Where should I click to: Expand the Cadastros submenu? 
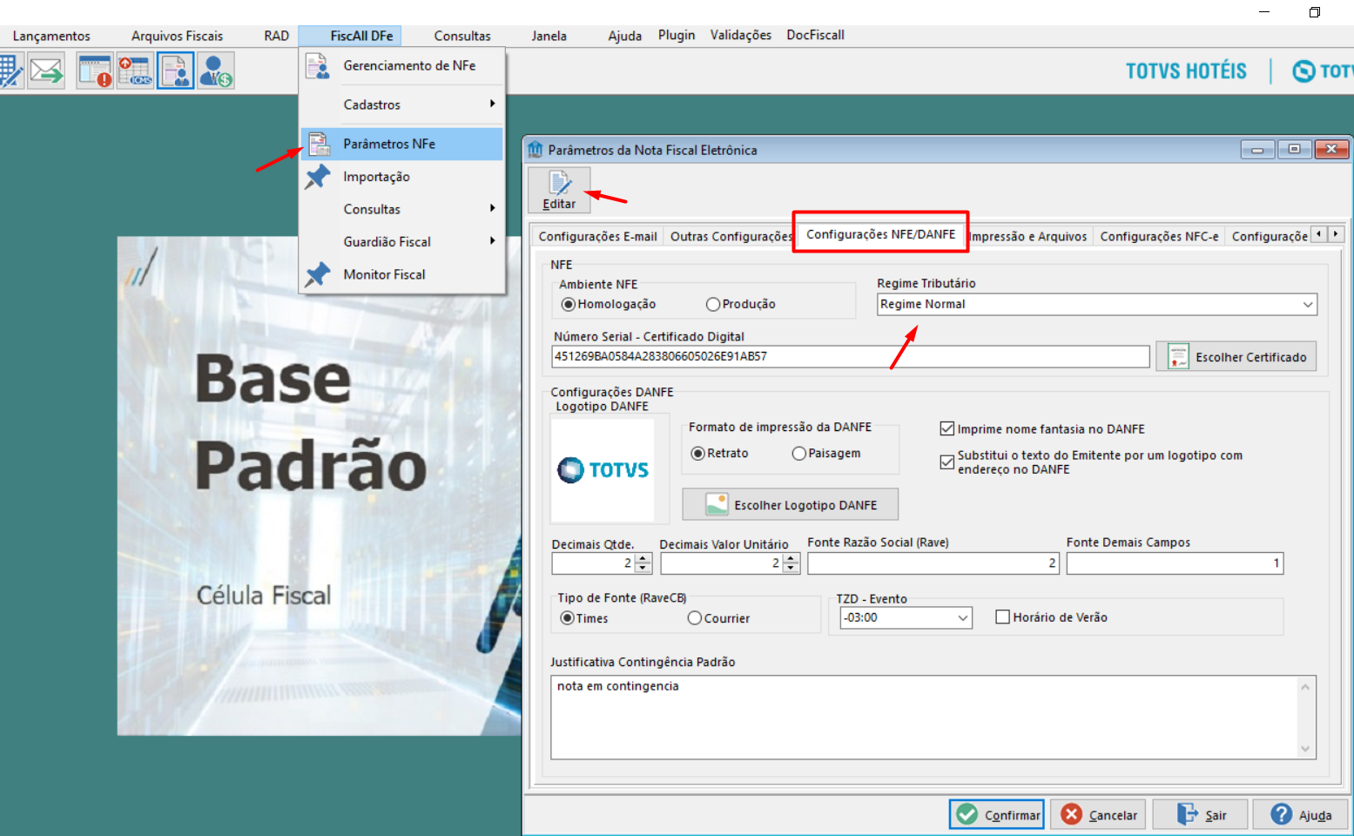point(402,104)
